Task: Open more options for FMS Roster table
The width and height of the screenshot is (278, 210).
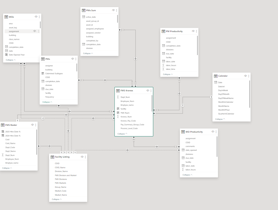Action: tap(36, 125)
